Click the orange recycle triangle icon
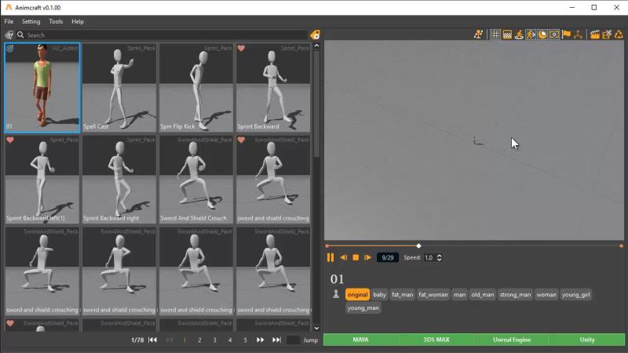628x353 pixels. click(x=619, y=35)
